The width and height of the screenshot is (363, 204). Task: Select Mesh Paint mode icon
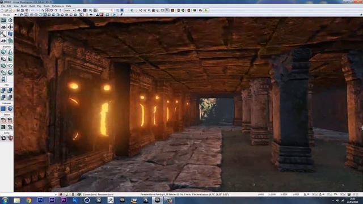(x=3, y=34)
